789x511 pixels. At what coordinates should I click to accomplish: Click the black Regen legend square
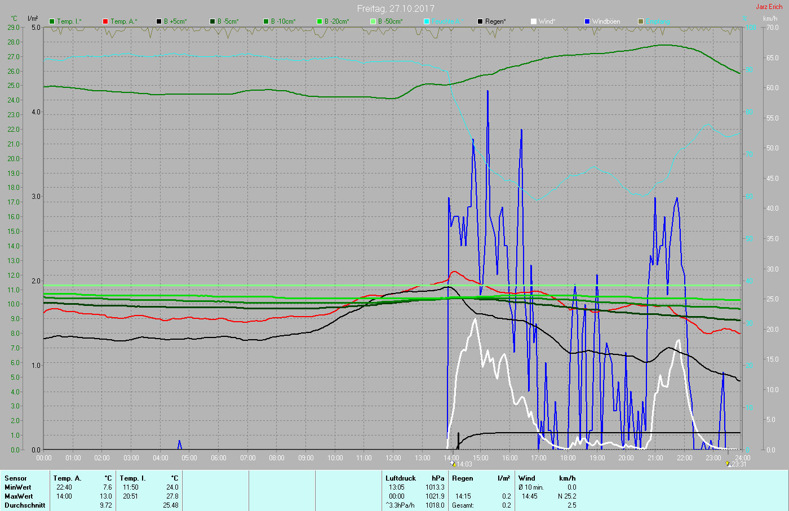480,21
